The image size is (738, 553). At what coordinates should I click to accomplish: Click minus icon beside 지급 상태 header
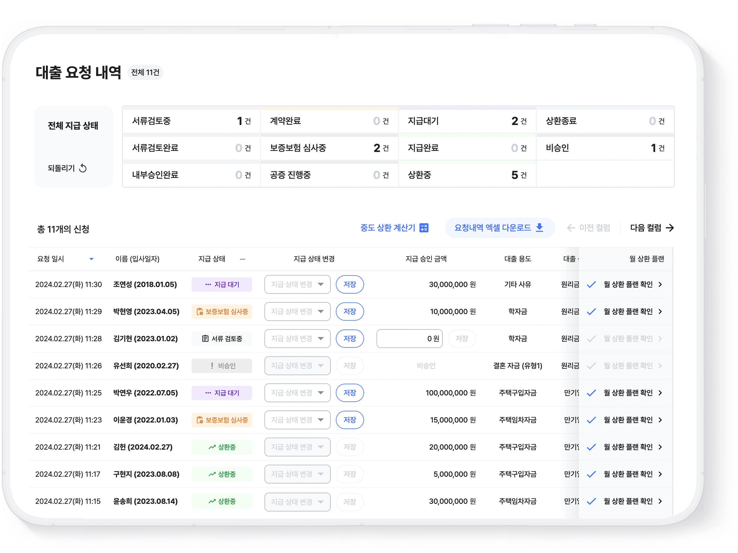point(243,259)
